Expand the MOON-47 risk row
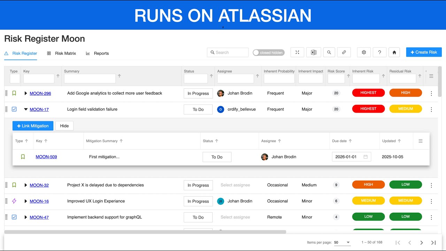 pyautogui.click(x=26, y=217)
